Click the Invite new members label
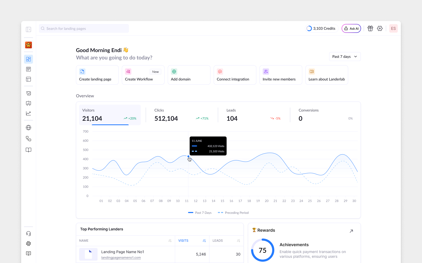The image size is (422, 263). 279,79
